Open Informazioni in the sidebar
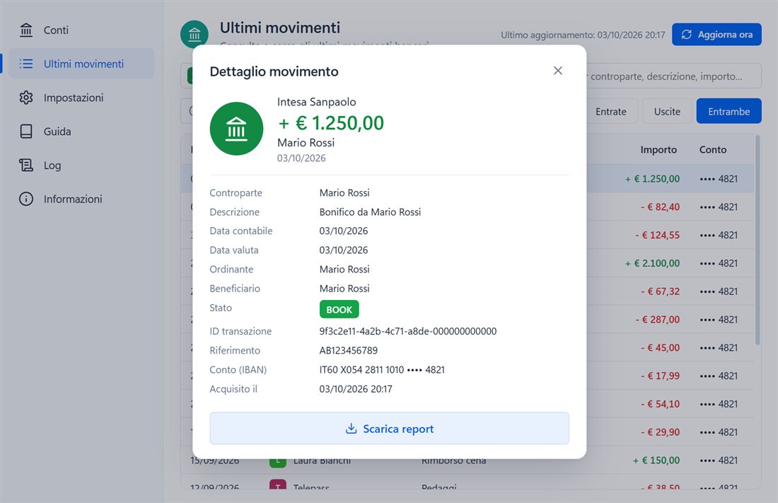 (81, 199)
